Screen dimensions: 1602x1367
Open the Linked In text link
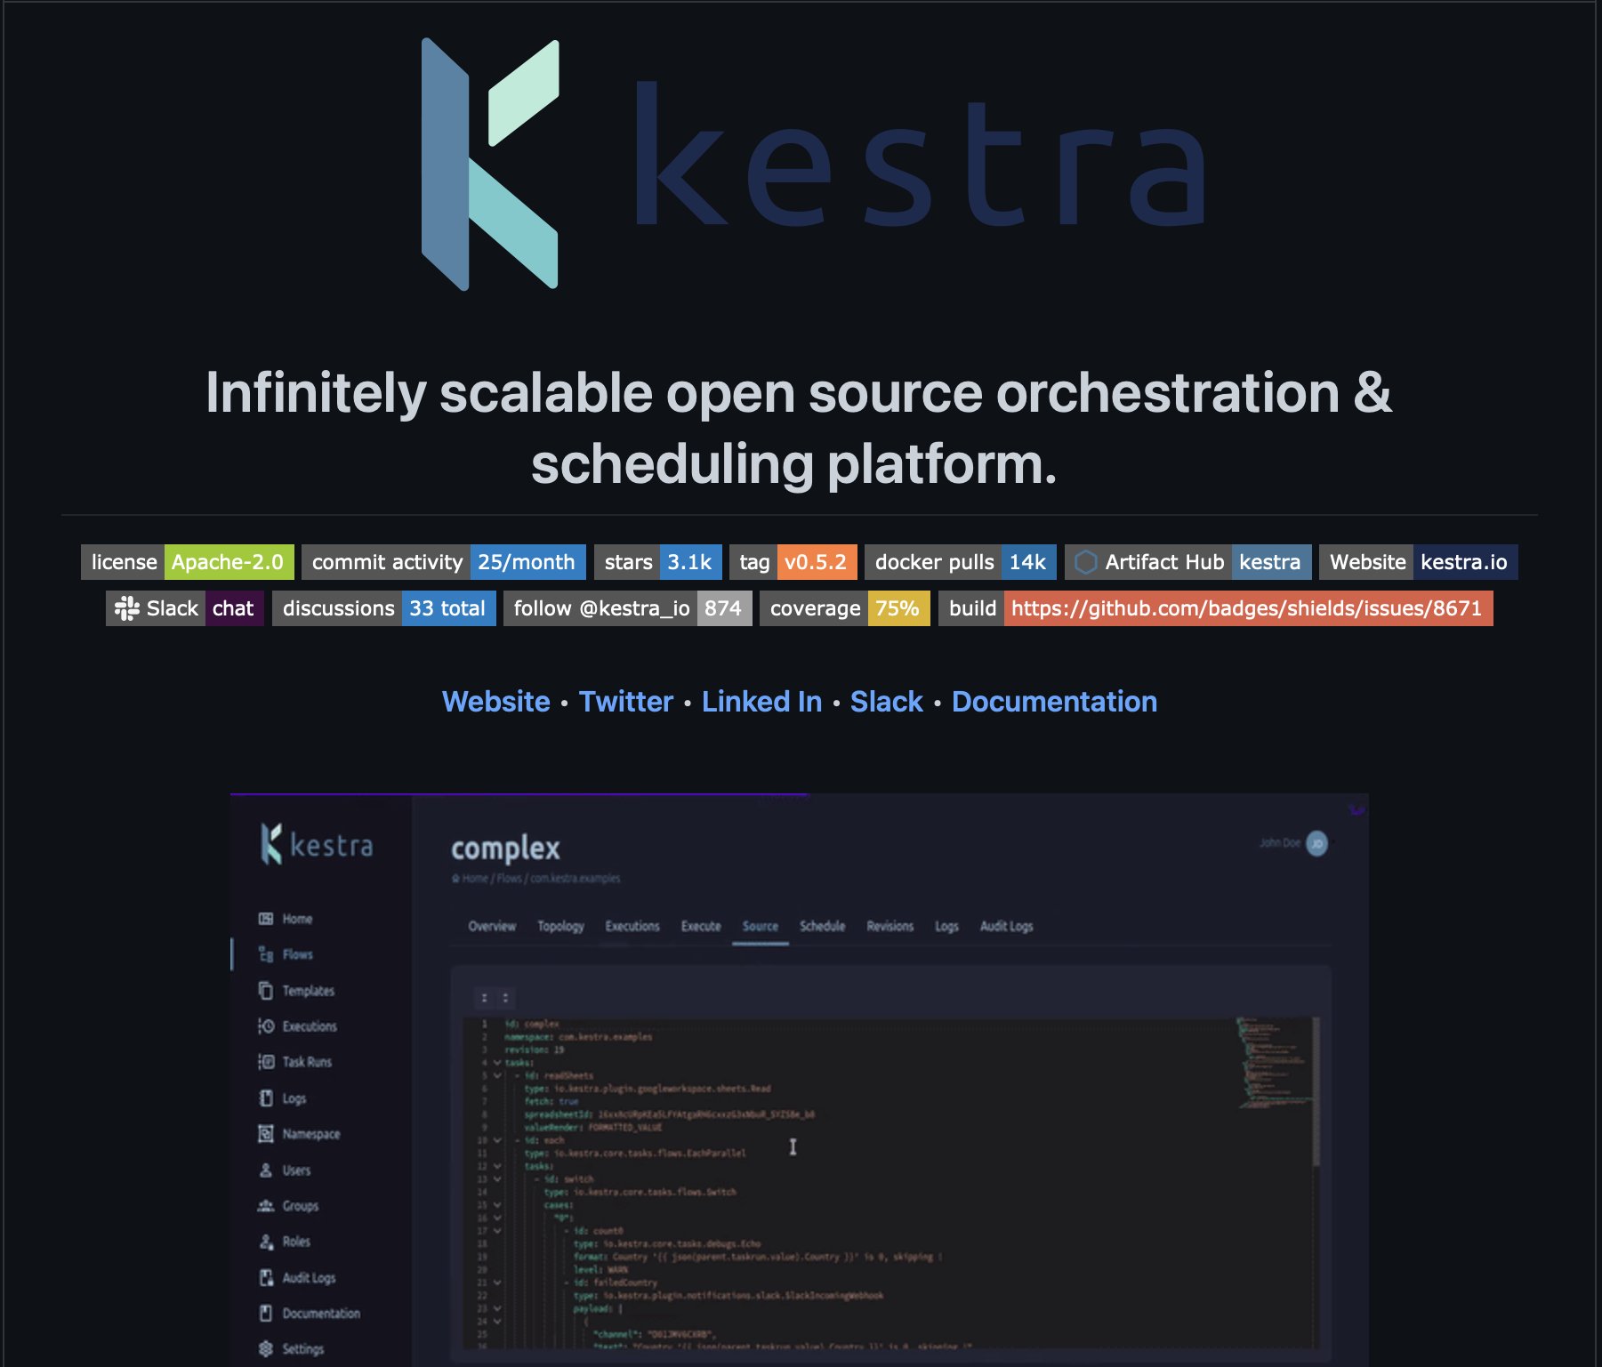[x=762, y=702]
